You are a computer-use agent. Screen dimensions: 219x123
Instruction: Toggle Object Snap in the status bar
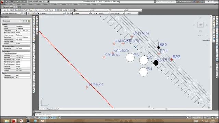click(39, 118)
